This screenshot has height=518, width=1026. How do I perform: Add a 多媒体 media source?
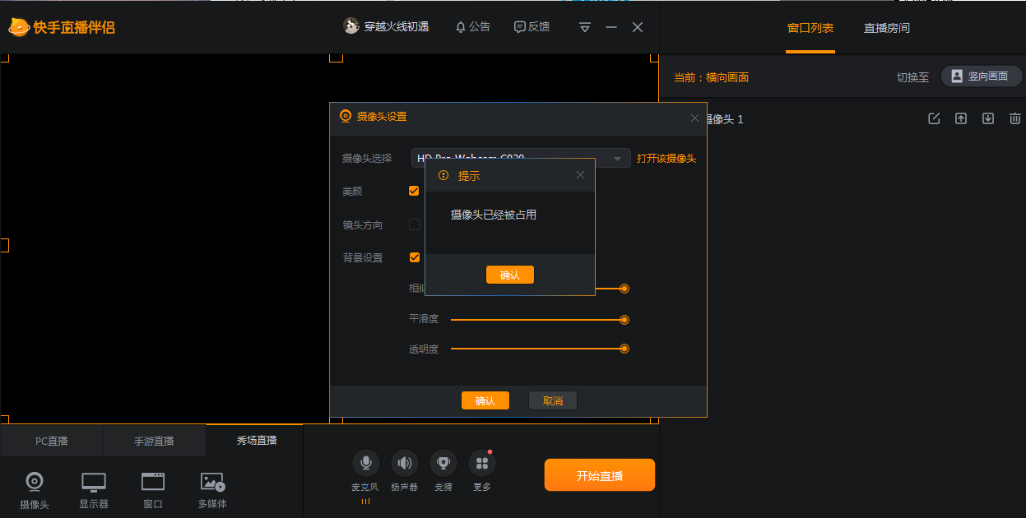(212, 491)
